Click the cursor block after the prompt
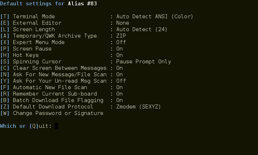 point(56,126)
